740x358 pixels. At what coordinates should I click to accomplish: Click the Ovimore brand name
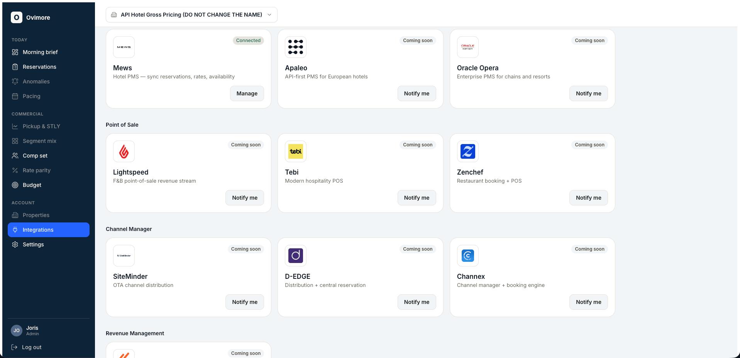tap(38, 18)
